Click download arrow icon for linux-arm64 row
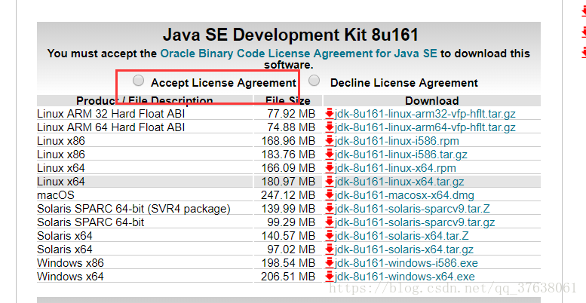Screen dimensions: 586x303 point(330,127)
